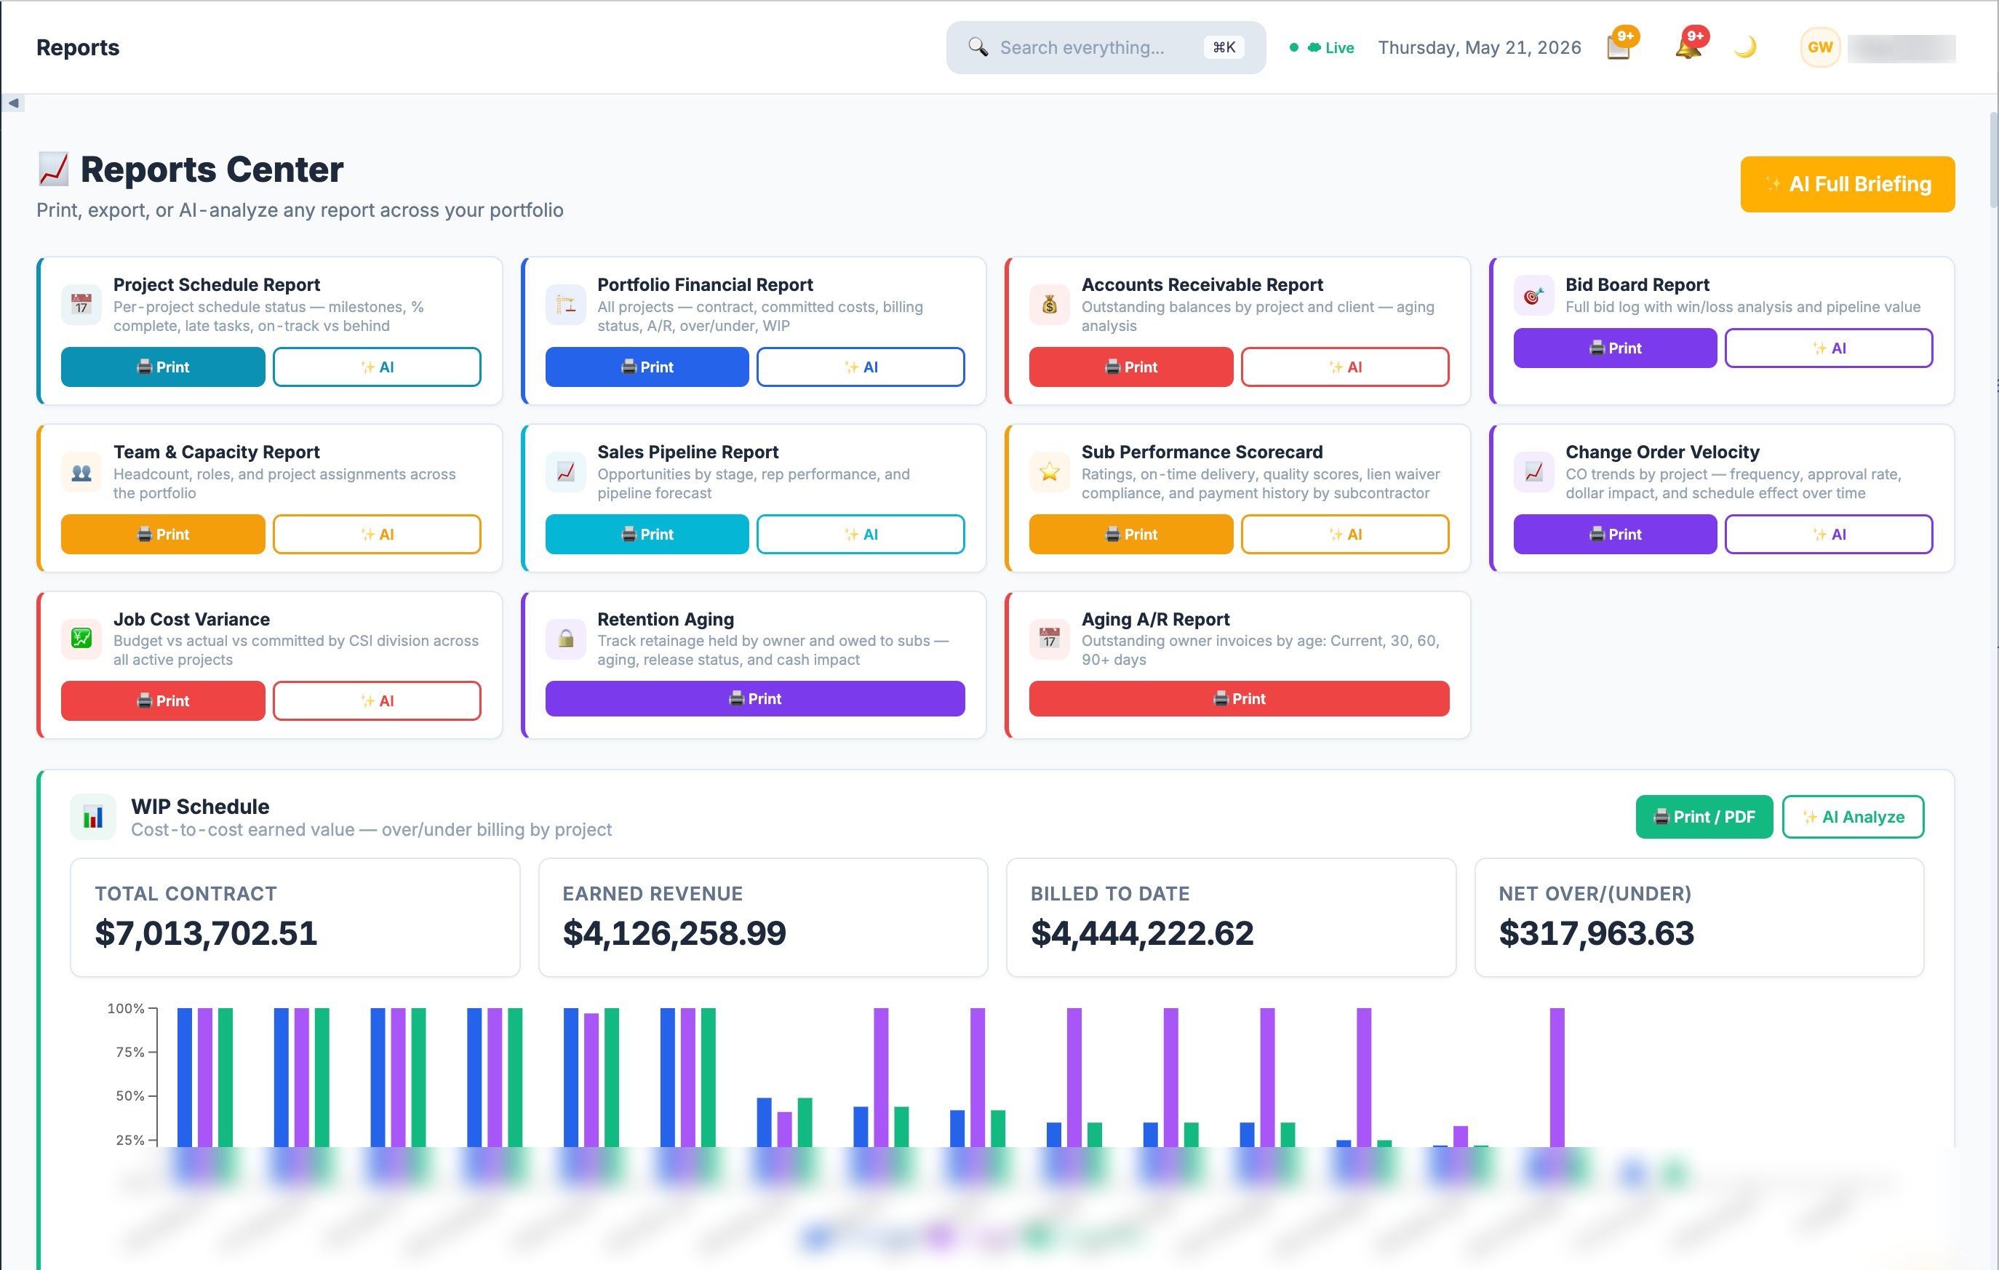Print the Job Cost Variance report
1999x1270 pixels.
point(163,701)
